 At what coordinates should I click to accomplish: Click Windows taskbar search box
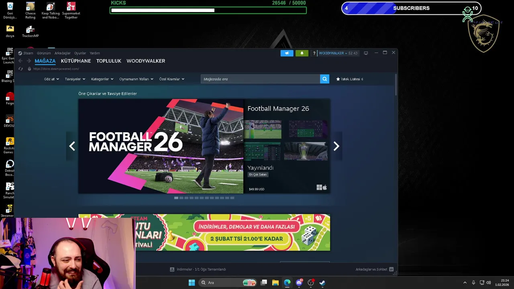click(228, 283)
